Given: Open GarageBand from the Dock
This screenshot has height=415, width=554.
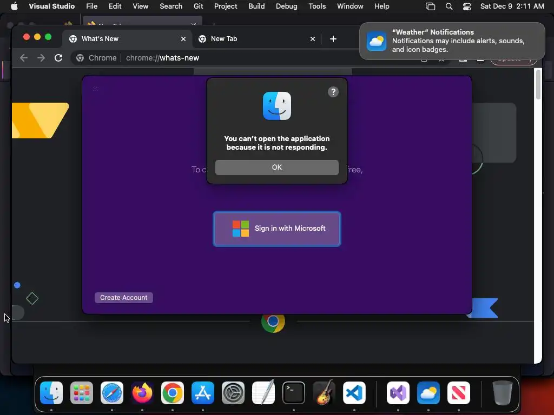Looking at the screenshot, I should coord(324,393).
